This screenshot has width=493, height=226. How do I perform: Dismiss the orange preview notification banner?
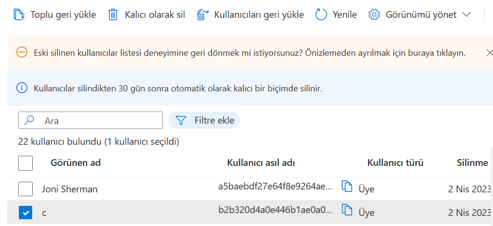click(x=489, y=52)
